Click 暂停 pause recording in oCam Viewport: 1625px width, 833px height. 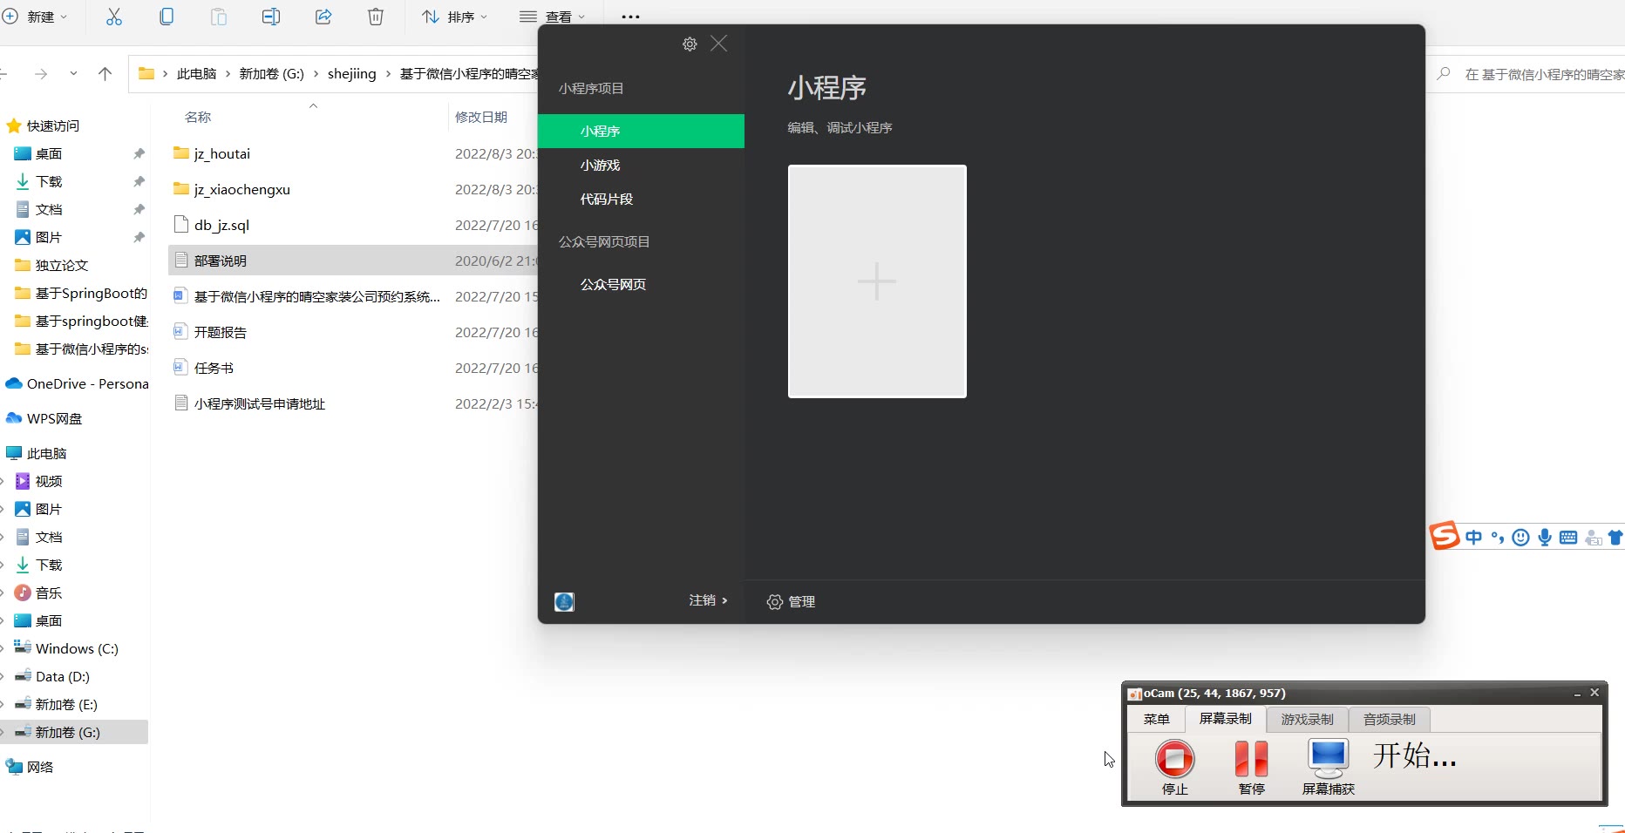(1252, 767)
